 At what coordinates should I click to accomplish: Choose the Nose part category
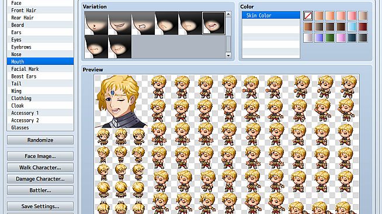coord(40,54)
